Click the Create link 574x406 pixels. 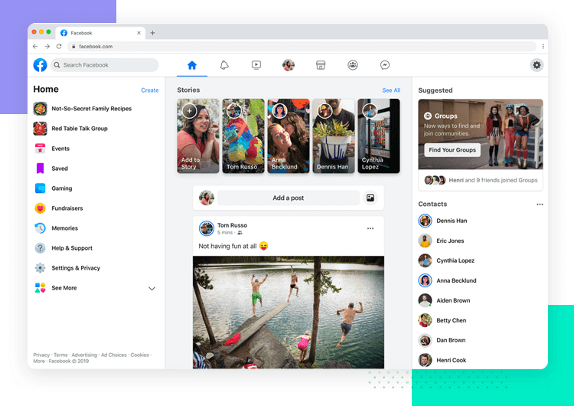[x=150, y=90]
